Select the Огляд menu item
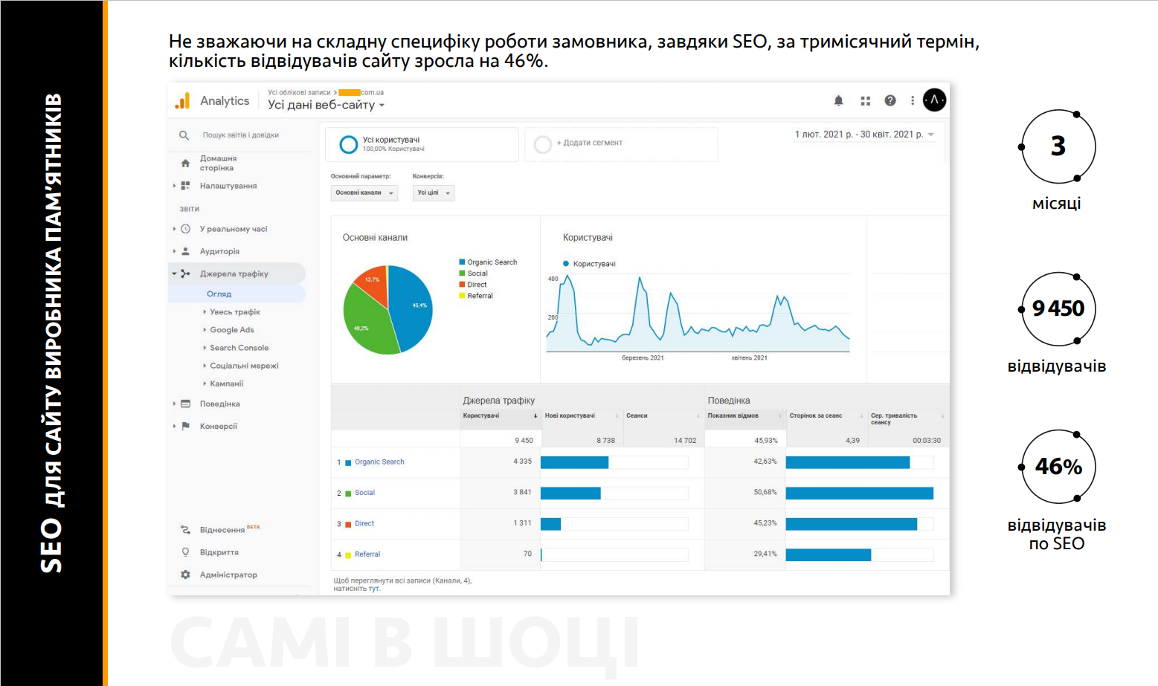The image size is (1158, 686). click(x=219, y=294)
